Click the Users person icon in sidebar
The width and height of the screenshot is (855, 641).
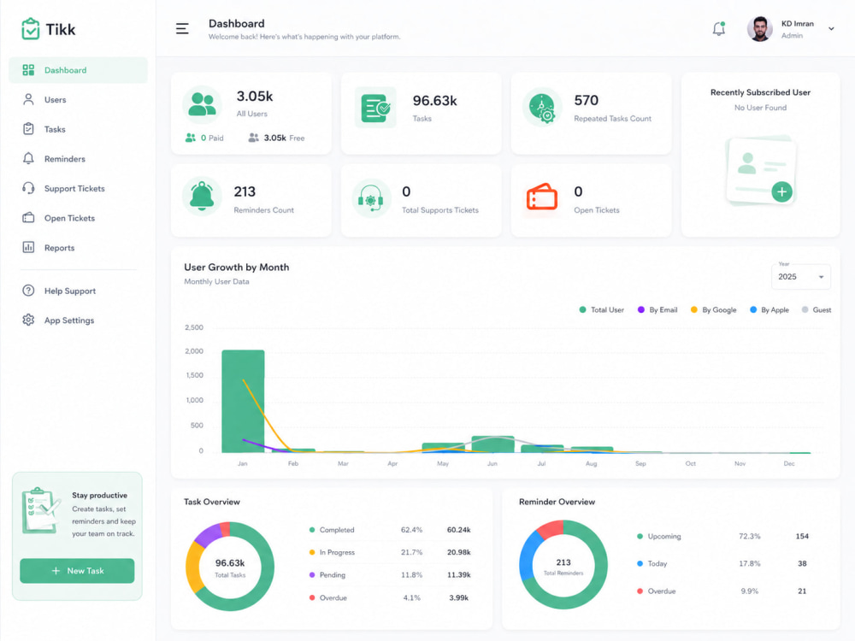click(x=28, y=99)
